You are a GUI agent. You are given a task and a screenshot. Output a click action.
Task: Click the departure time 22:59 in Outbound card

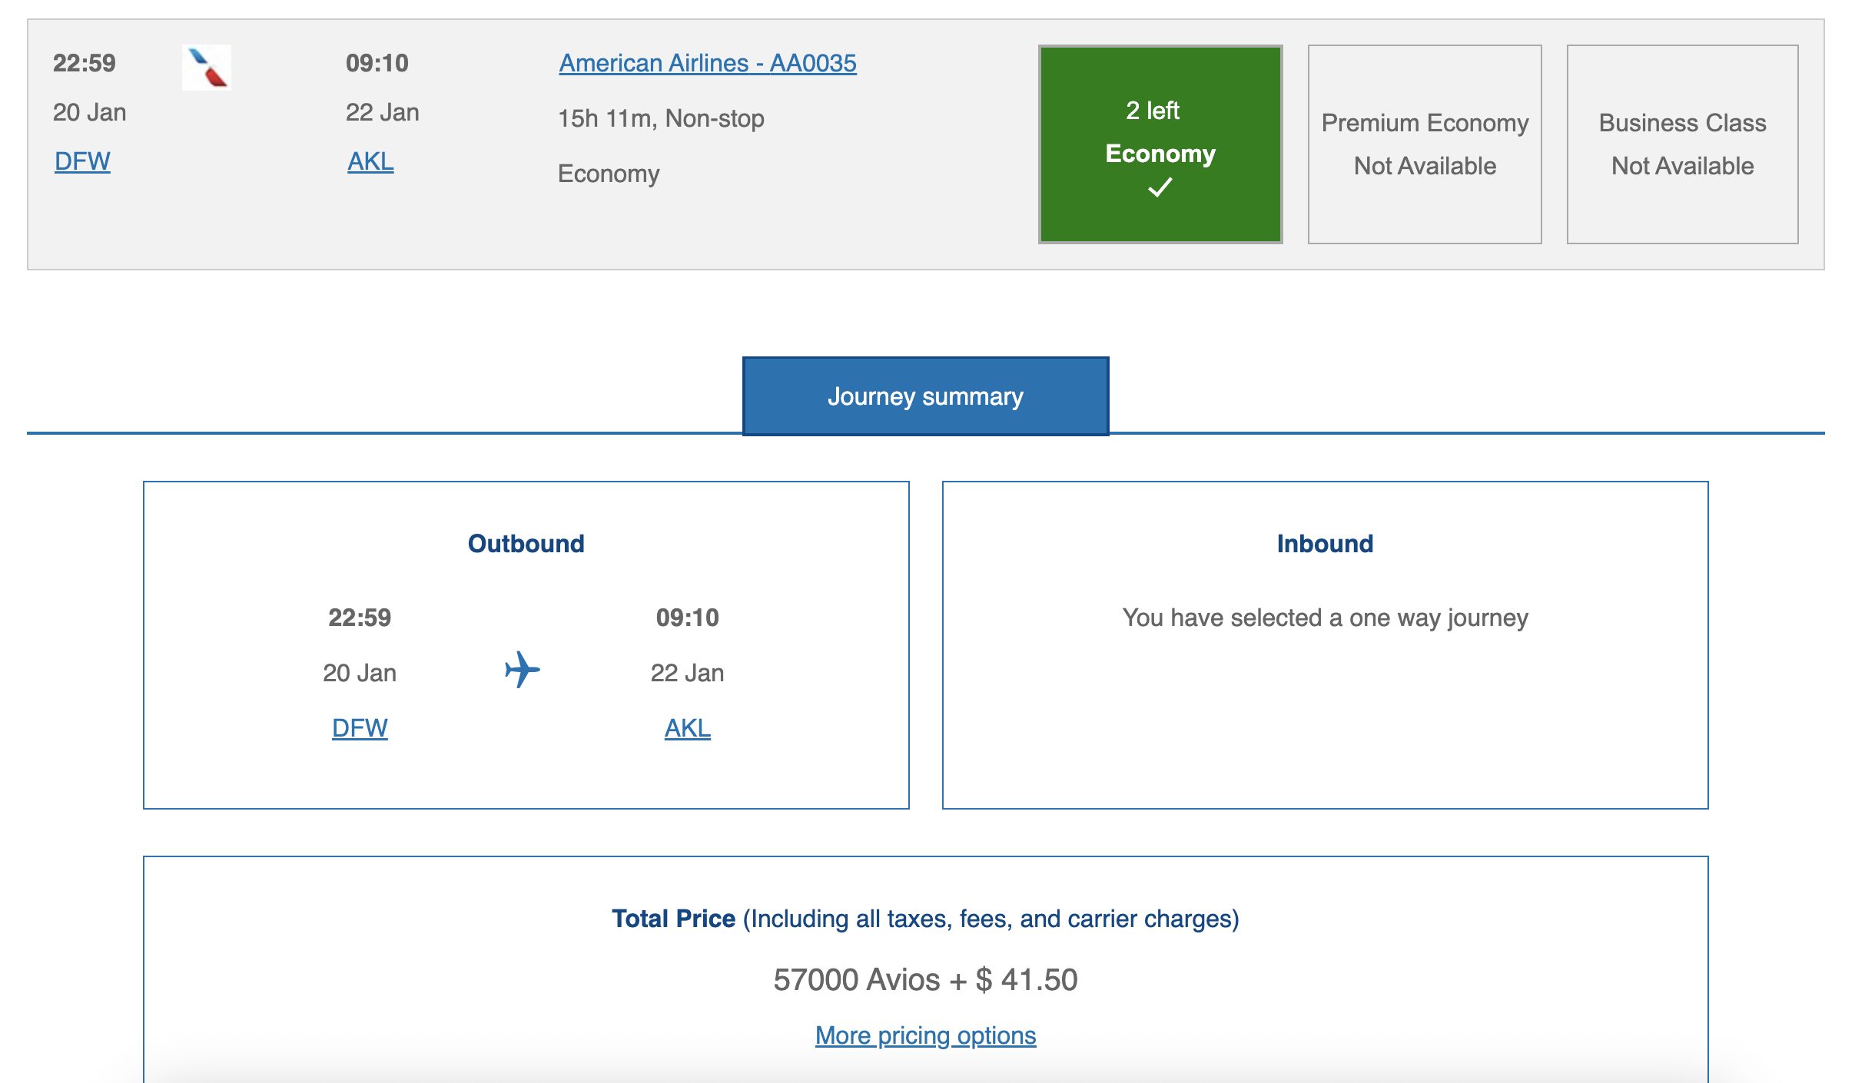[360, 618]
